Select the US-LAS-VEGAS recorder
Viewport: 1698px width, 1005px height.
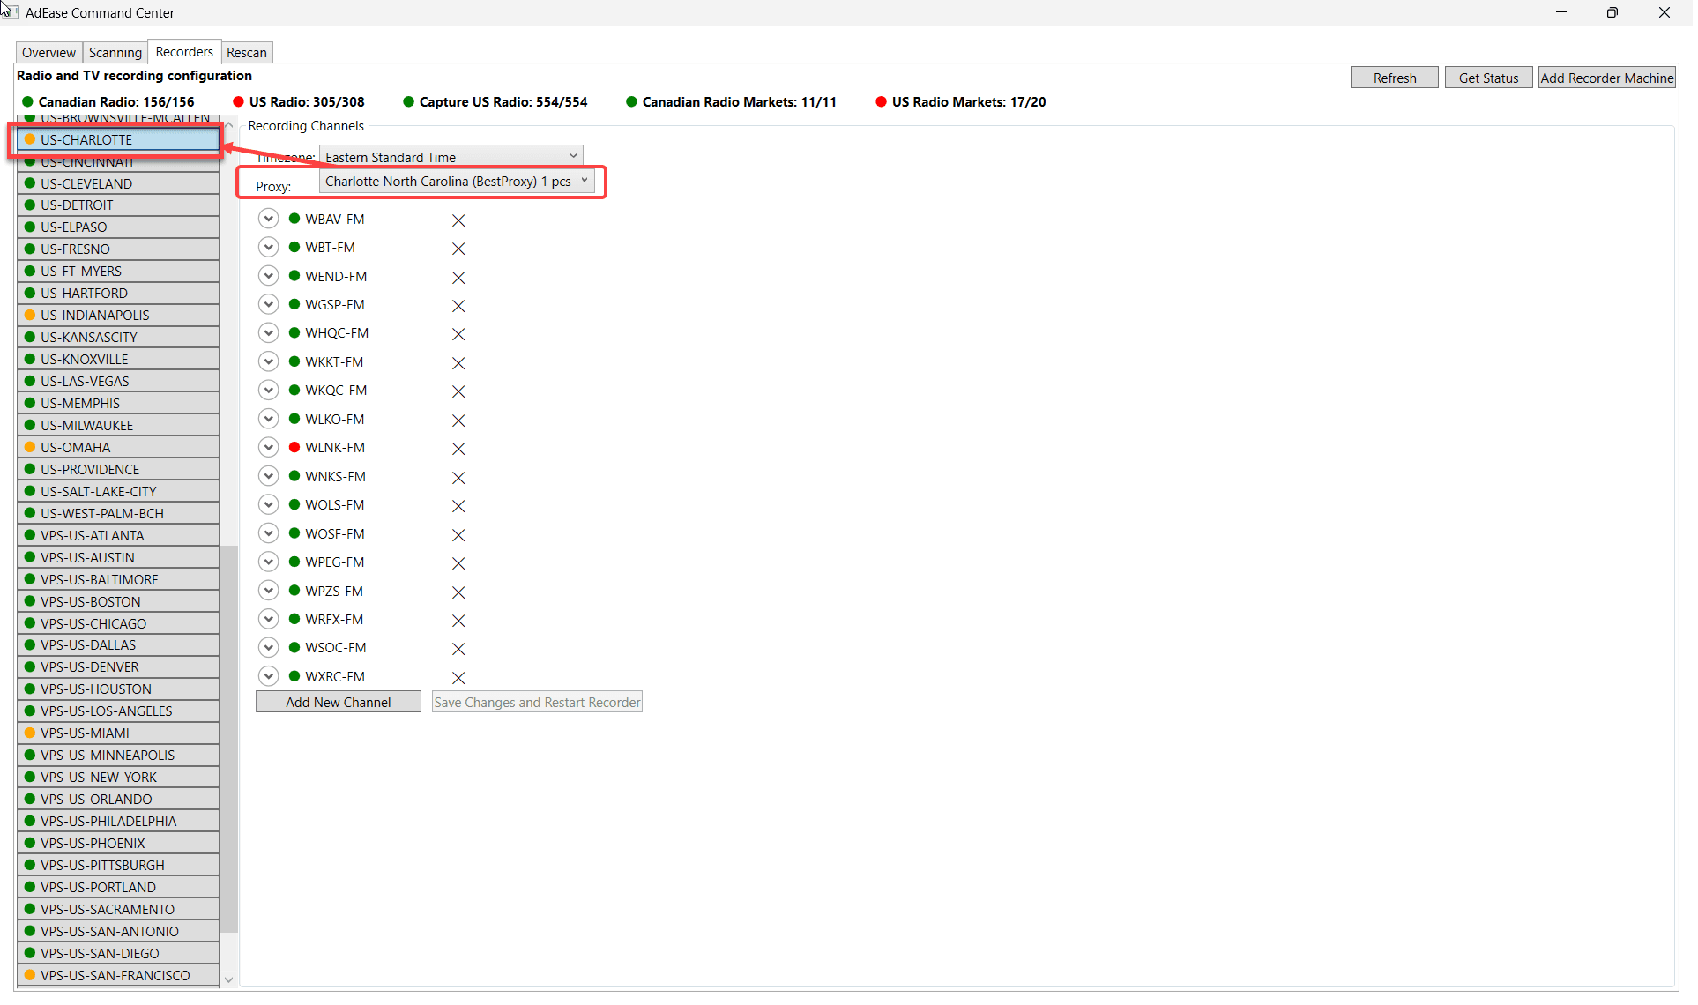[118, 382]
